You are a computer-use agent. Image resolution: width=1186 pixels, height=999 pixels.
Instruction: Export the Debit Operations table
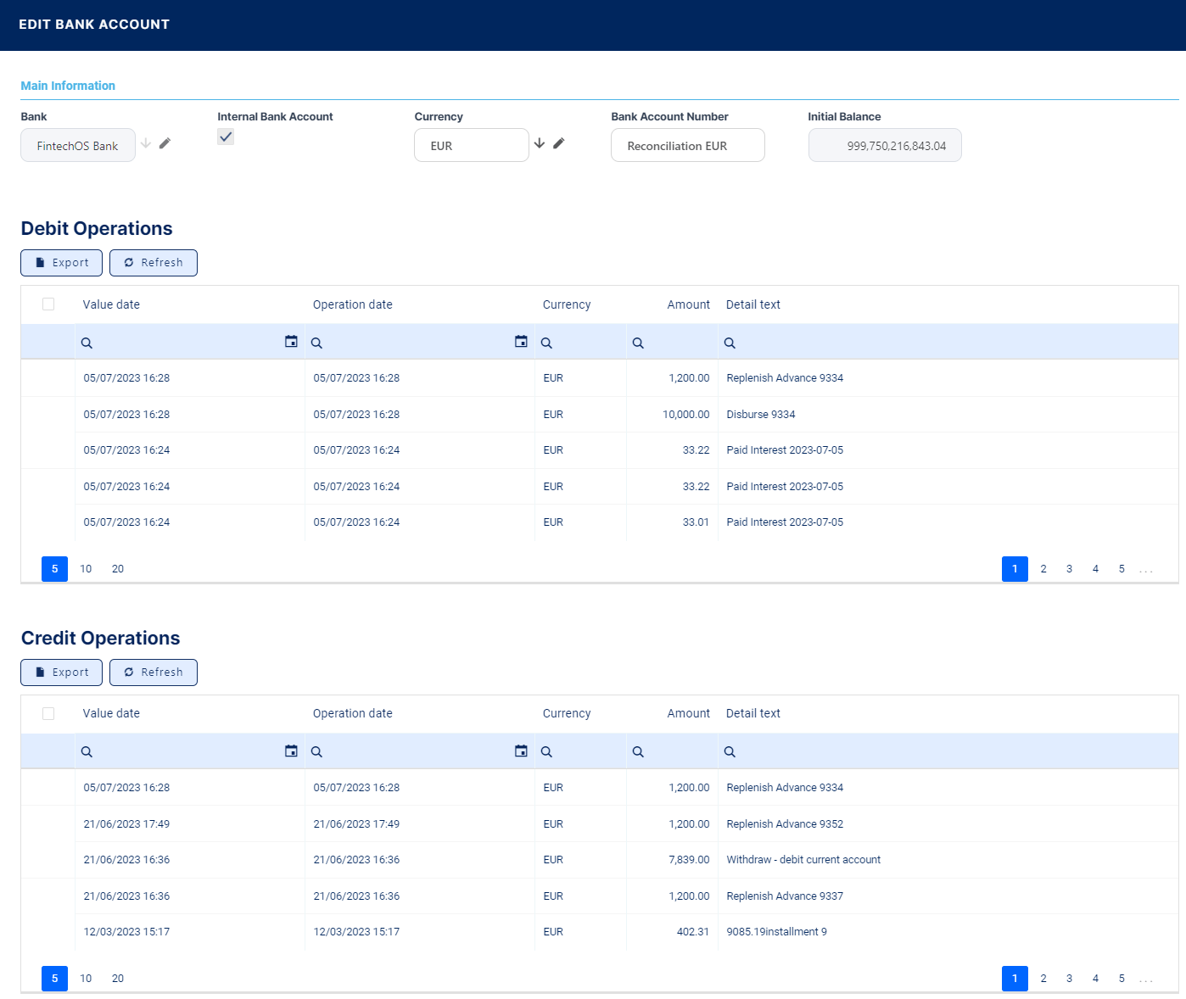click(x=61, y=263)
